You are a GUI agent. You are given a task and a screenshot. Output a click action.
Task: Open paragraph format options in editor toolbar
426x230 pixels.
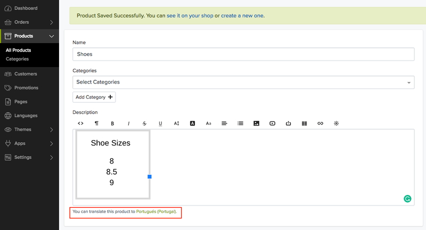click(x=96, y=124)
